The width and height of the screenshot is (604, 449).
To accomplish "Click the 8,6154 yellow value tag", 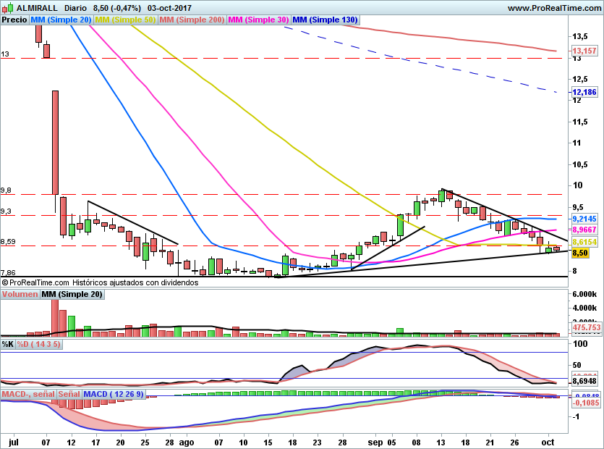I will point(584,242).
